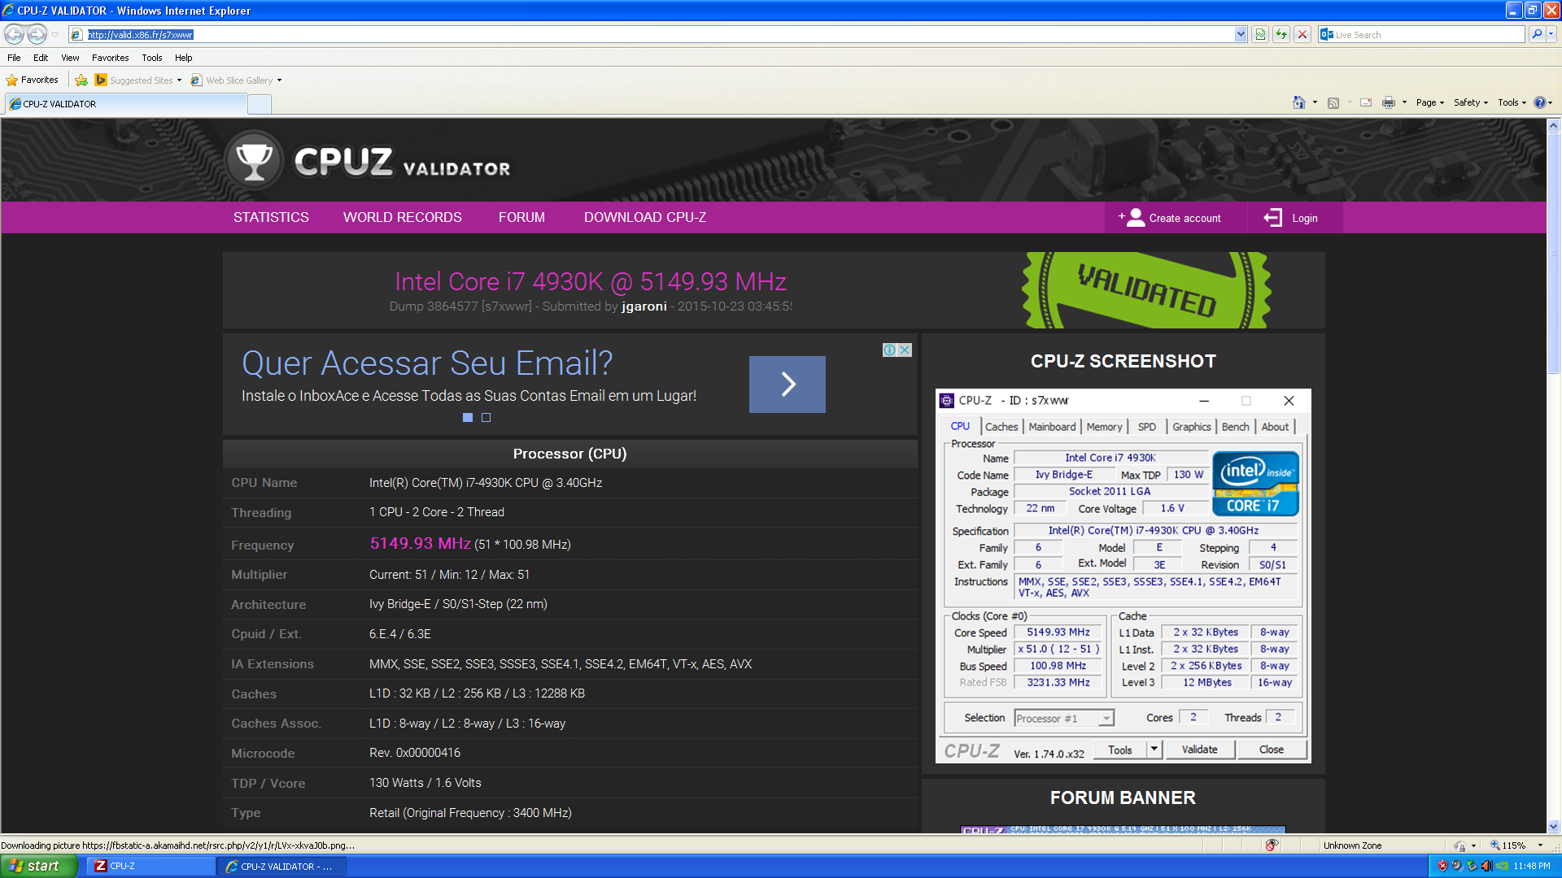
Task: Click the green Refresh arrows icon
Action: [1281, 34]
